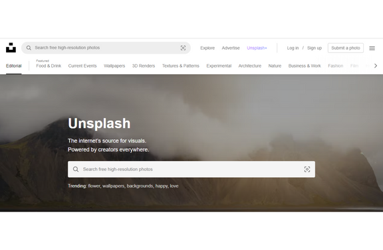Viewport: 383px width, 250px height.
Task: Select the Experimental topic
Action: (219, 66)
